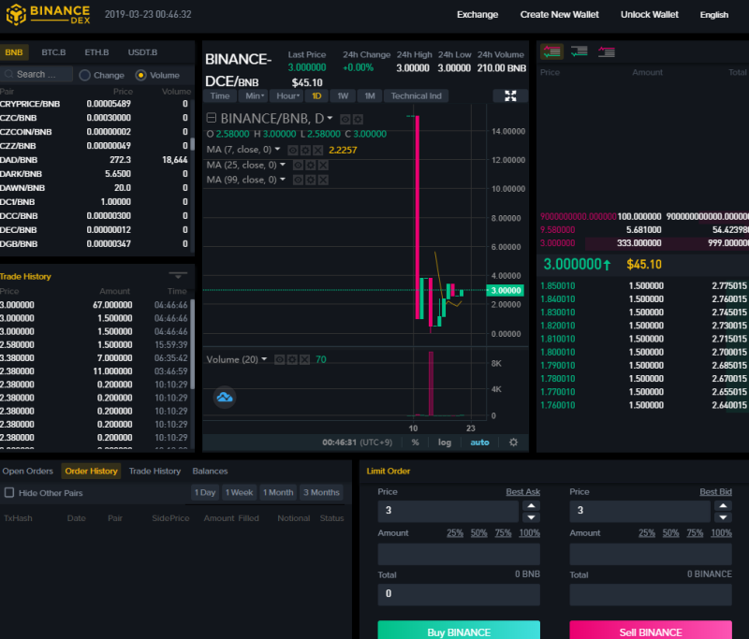Open settings gear for BINANCE/BNB series
749x639 pixels.
(358, 119)
